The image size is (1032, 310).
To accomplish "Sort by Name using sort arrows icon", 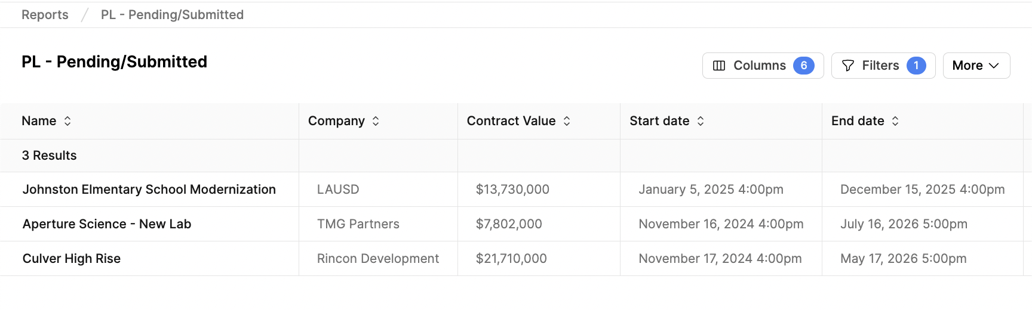I will pyautogui.click(x=67, y=121).
